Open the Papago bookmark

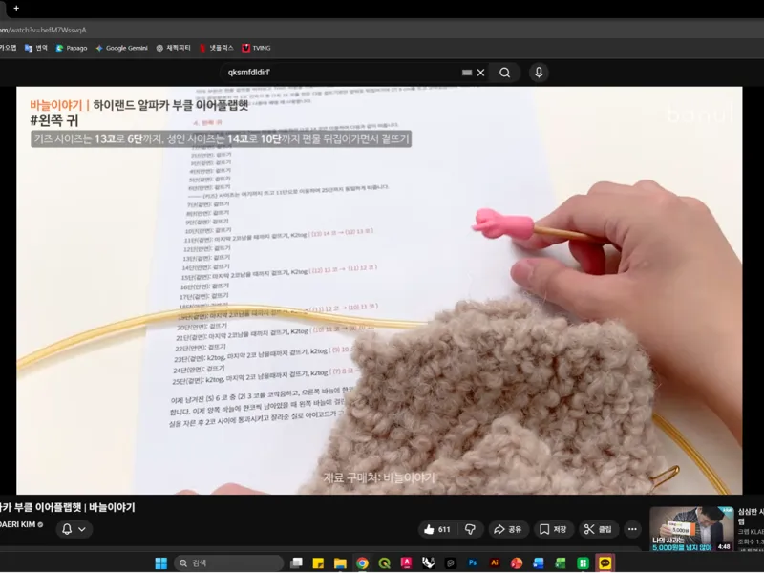[x=71, y=48]
